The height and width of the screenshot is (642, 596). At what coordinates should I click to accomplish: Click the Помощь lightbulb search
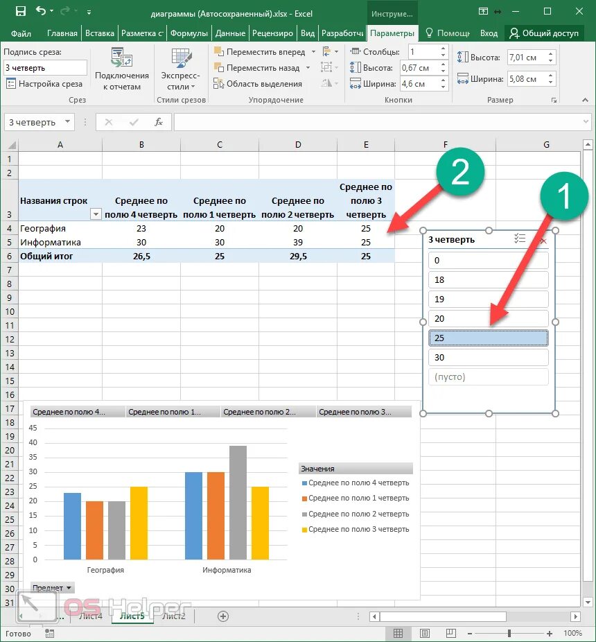tap(448, 33)
